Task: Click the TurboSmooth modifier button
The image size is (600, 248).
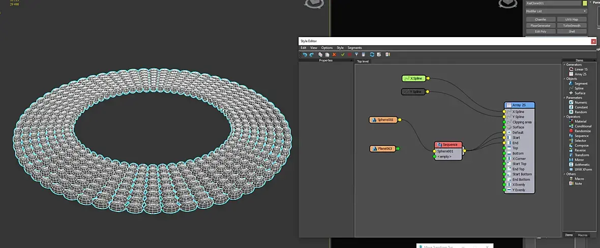Action: click(x=572, y=25)
